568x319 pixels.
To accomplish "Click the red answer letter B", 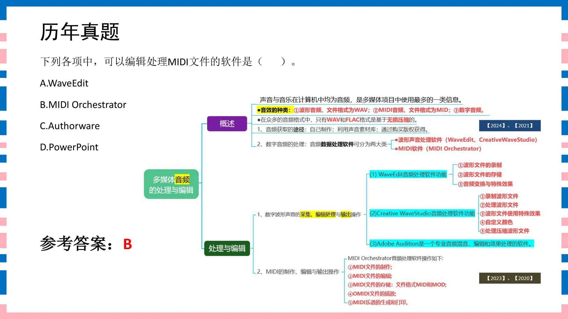I will tap(127, 244).
